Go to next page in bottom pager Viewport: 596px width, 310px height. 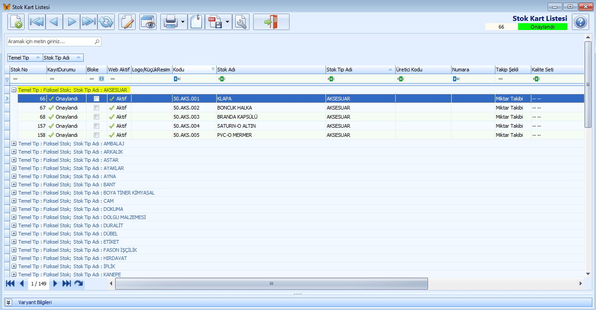(x=56, y=284)
